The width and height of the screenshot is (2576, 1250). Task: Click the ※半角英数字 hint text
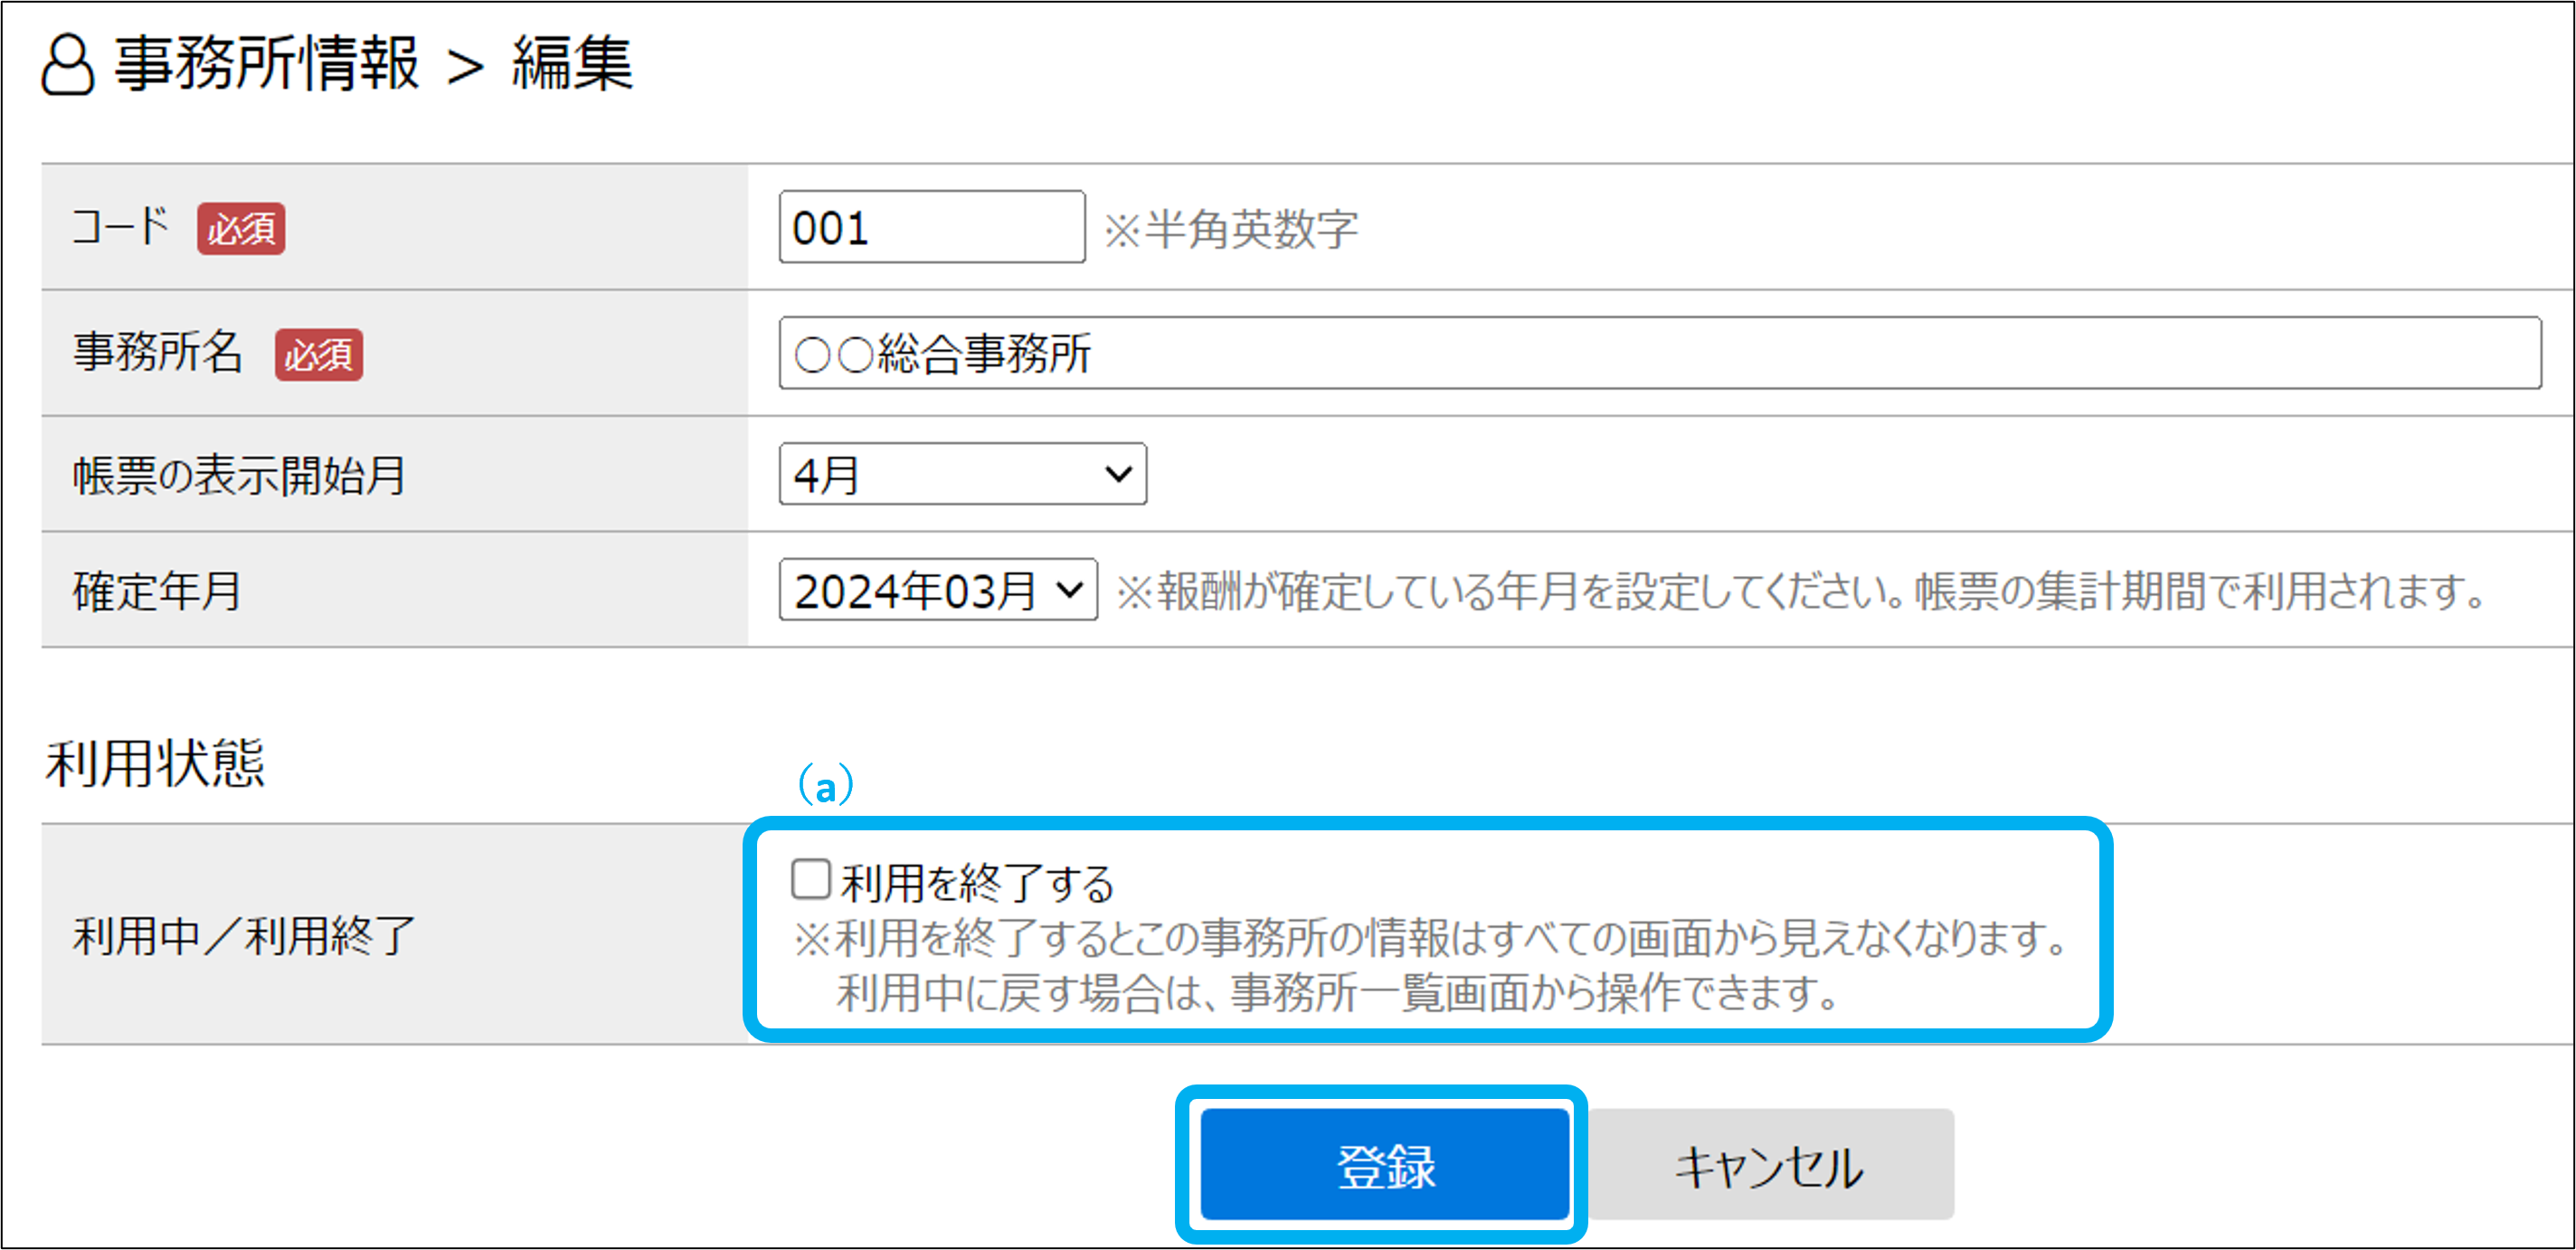click(1231, 230)
